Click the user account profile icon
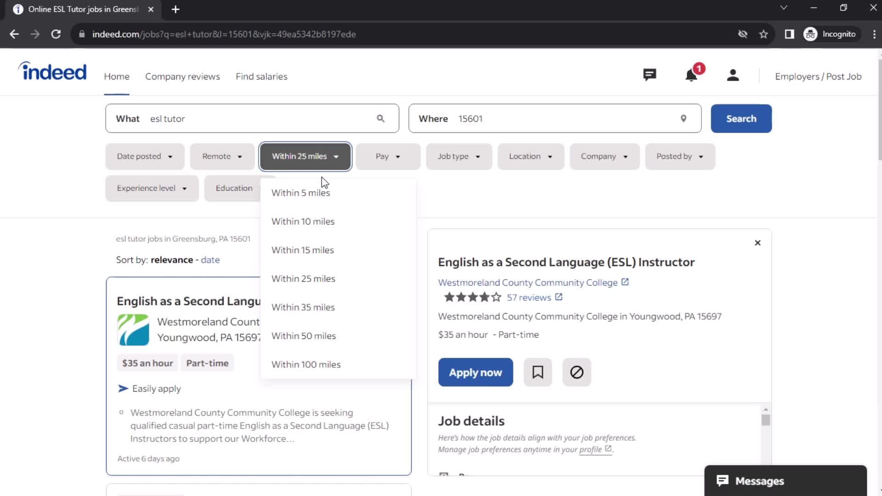The width and height of the screenshot is (882, 496). point(733,76)
